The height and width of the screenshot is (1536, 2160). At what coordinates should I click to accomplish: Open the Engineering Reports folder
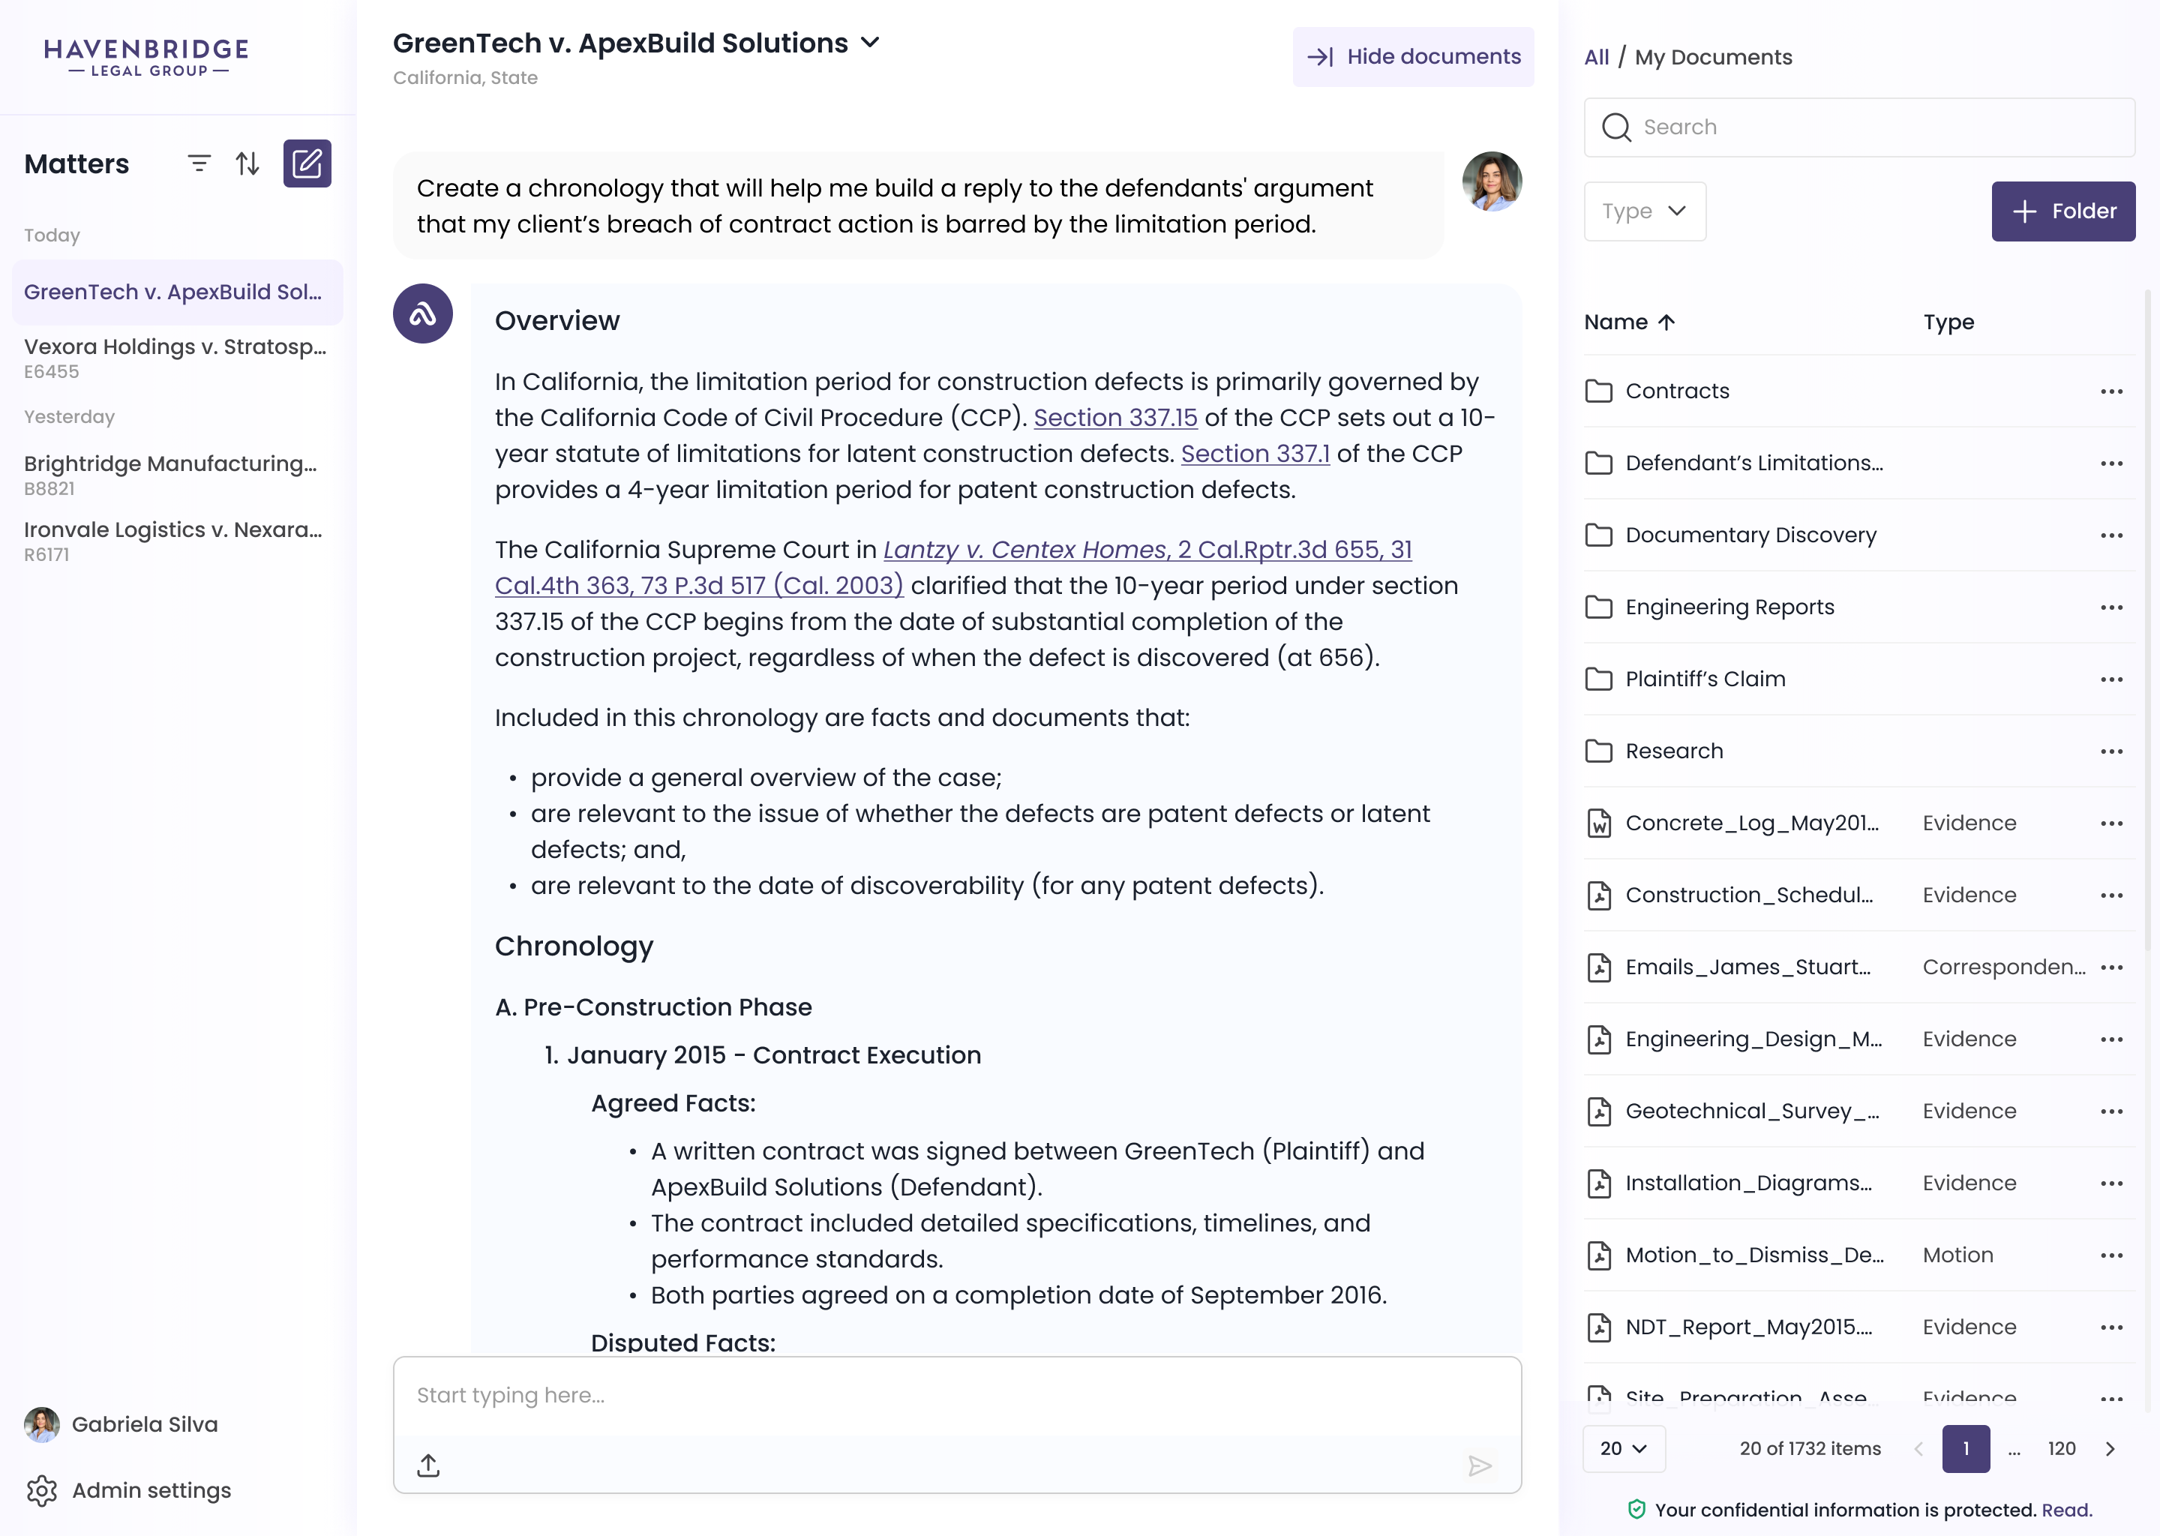coord(1729,607)
